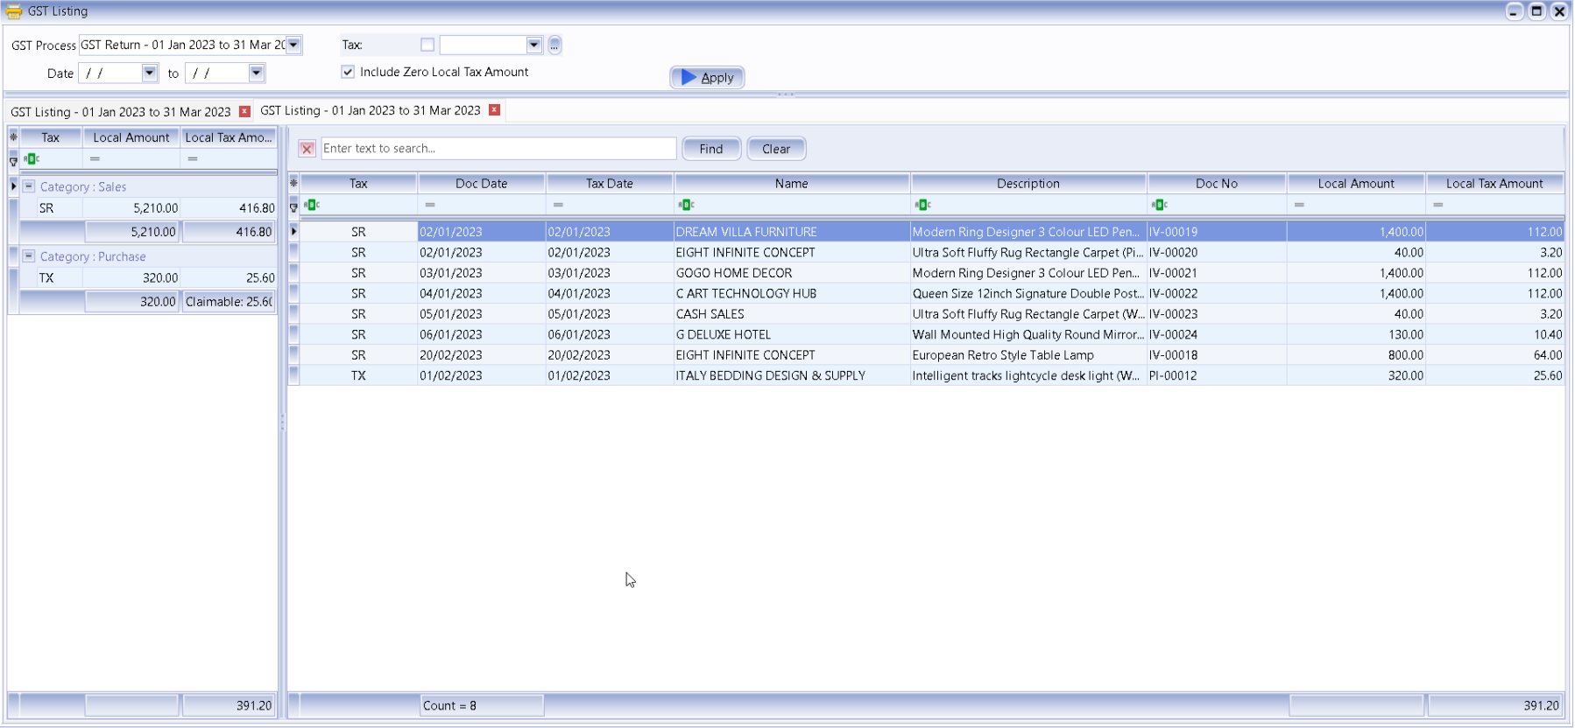
Task: Click the Description column filter operator icon
Action: [922, 205]
